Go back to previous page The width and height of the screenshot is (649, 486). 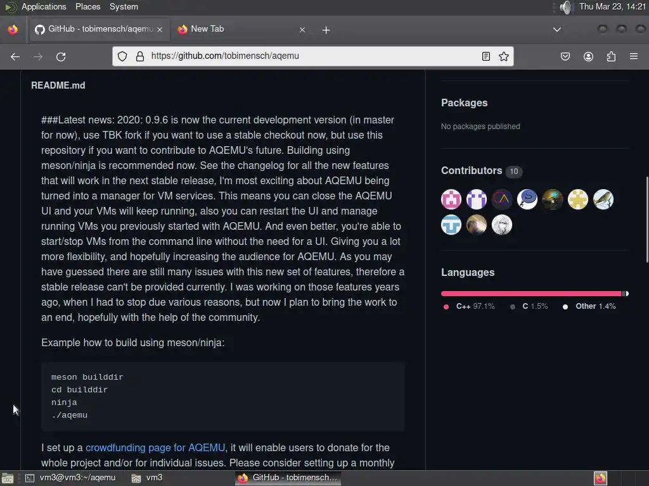[x=15, y=56]
